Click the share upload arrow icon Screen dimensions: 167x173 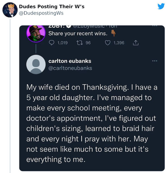point(136,43)
